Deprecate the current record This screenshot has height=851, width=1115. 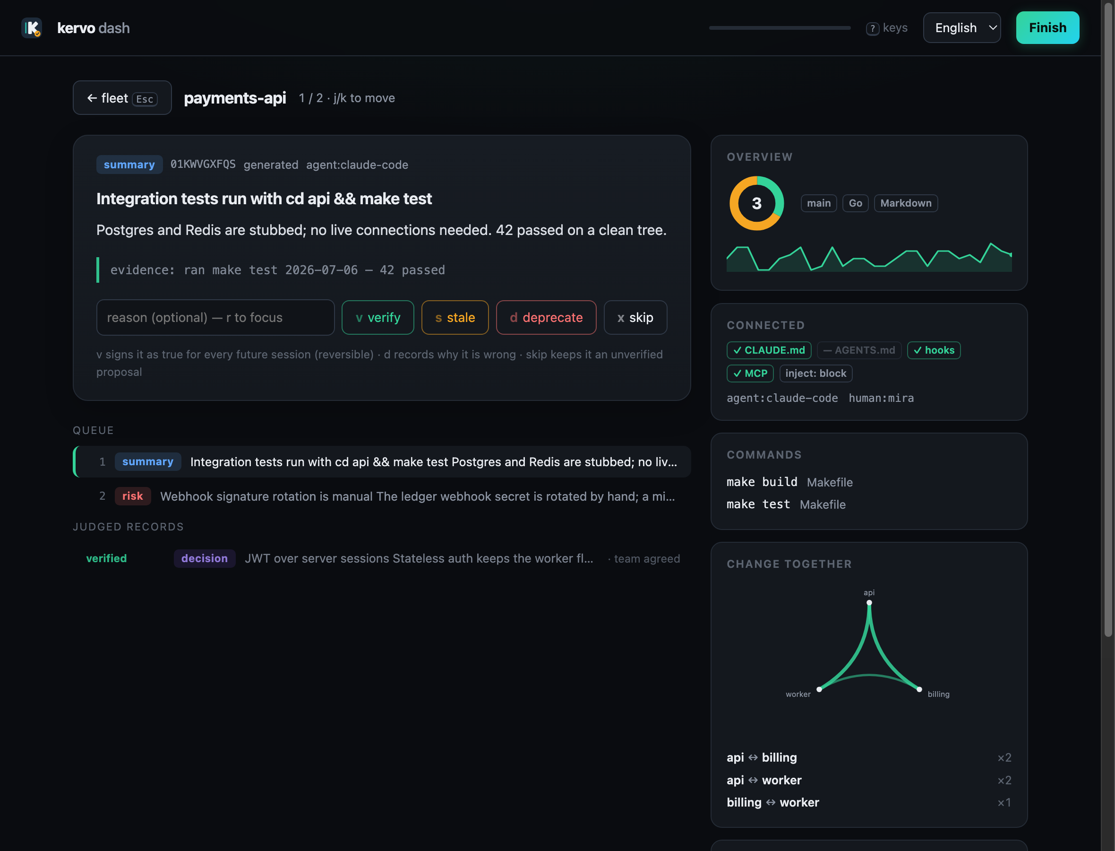[x=546, y=318]
